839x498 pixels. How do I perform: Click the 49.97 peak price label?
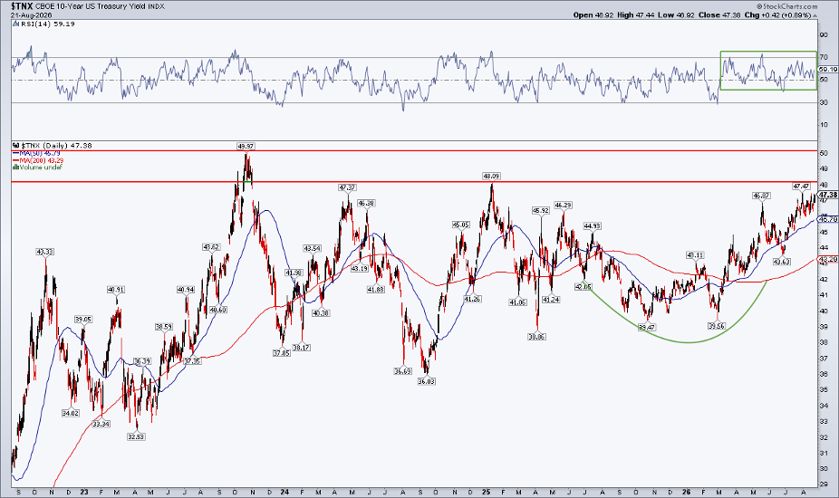pos(246,146)
